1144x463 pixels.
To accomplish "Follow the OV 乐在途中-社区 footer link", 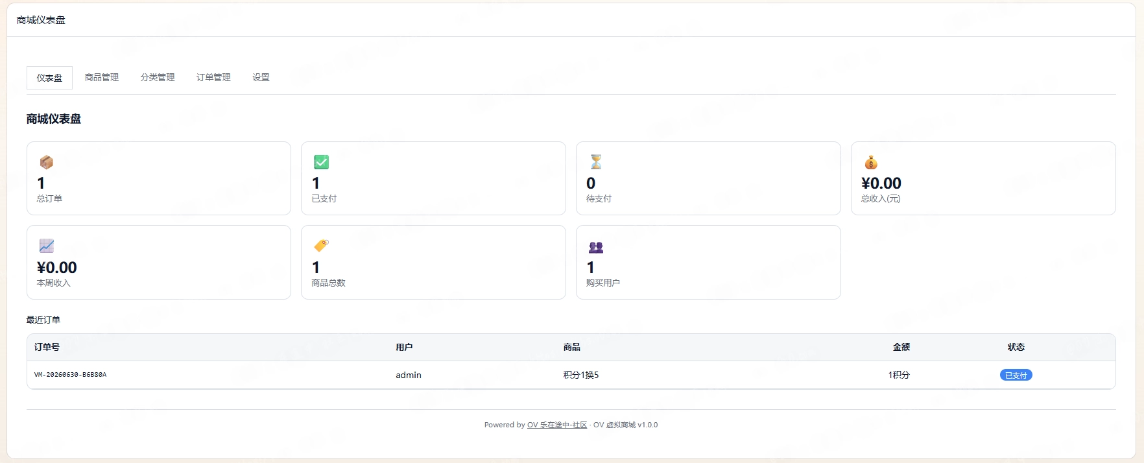I will 557,425.
